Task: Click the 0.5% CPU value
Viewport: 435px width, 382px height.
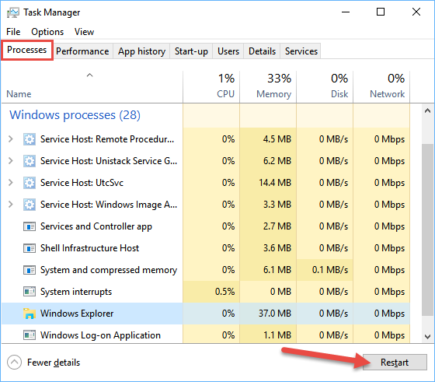Action: click(224, 292)
